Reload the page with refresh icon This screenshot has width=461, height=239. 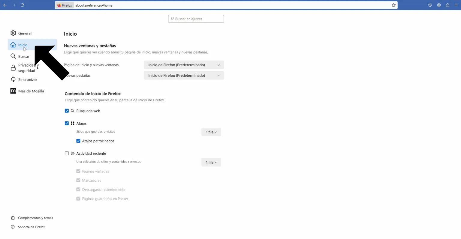(23, 5)
